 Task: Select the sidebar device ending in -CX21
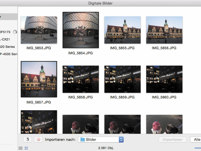(x=5, y=39)
